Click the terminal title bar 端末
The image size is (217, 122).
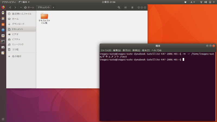(x=158, y=46)
